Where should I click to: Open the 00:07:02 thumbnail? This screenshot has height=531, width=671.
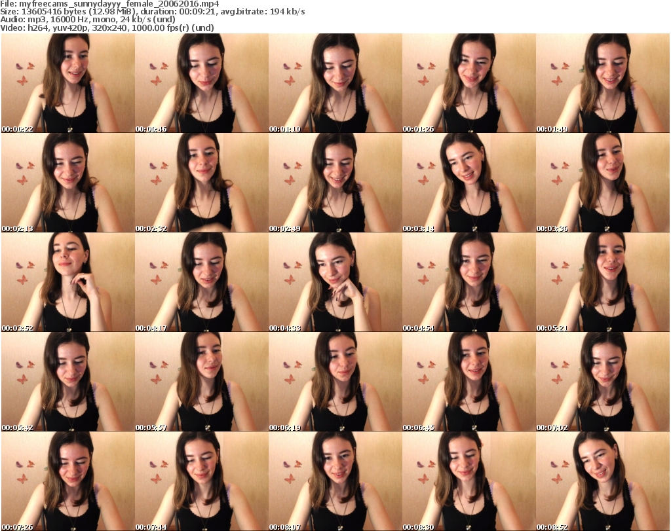coord(603,382)
